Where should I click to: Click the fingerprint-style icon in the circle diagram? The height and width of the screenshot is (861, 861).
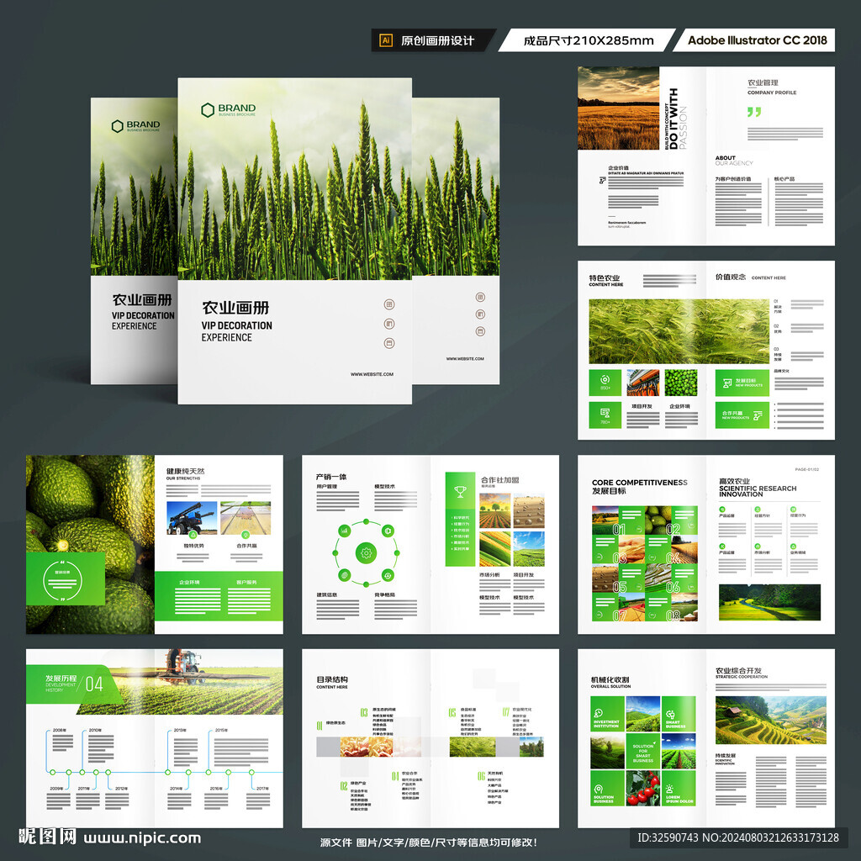[x=344, y=575]
